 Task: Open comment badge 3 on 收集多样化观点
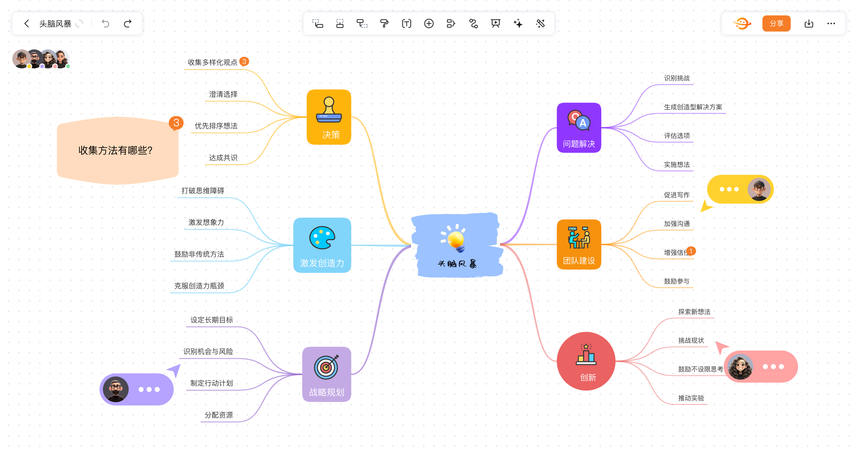click(x=244, y=61)
